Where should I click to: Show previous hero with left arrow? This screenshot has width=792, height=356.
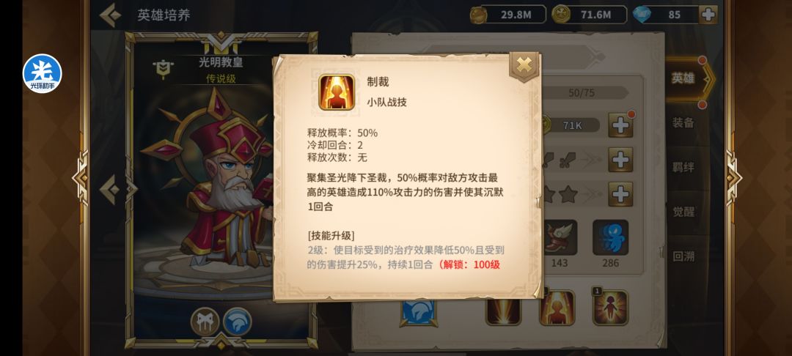(x=109, y=190)
